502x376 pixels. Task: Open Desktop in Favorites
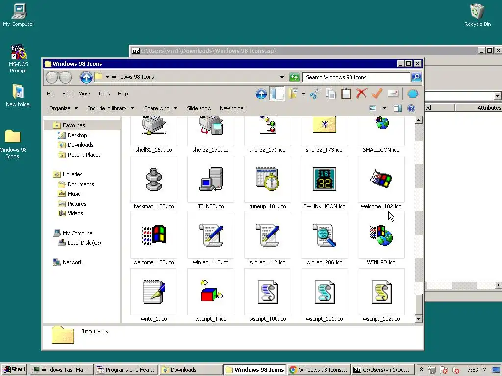(x=77, y=135)
